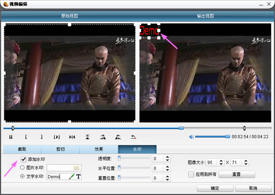Click the 原始视图 header label
This screenshot has height=195, width=275.
[x=70, y=16]
